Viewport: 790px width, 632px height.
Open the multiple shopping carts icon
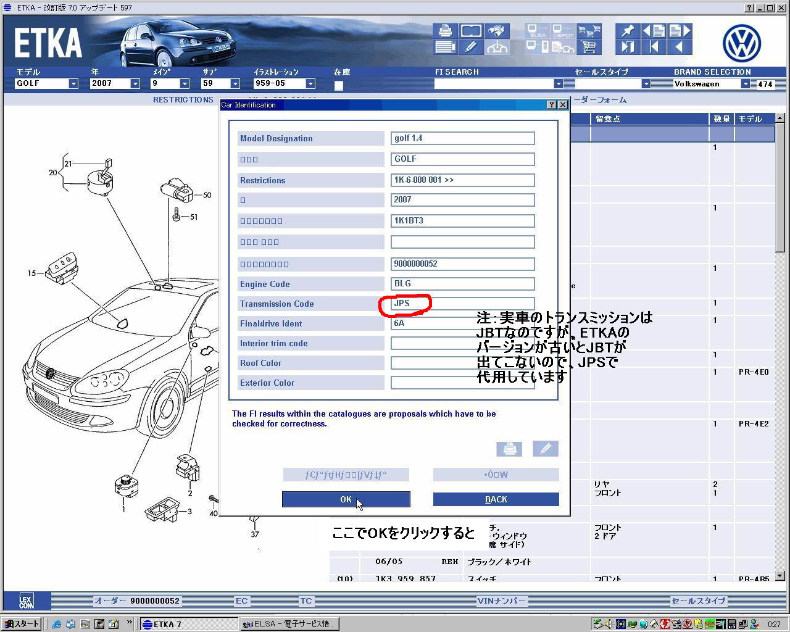pyautogui.click(x=588, y=31)
